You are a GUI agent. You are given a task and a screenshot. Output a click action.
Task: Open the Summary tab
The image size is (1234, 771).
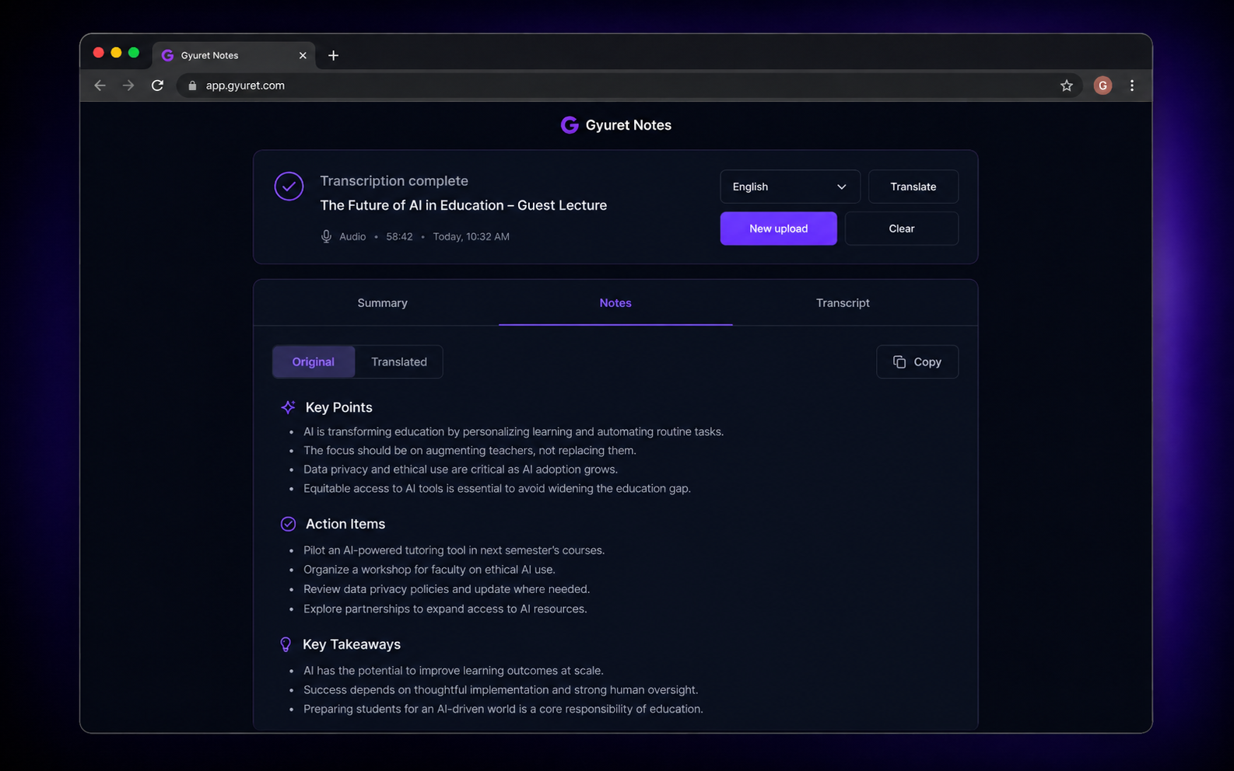pos(382,303)
